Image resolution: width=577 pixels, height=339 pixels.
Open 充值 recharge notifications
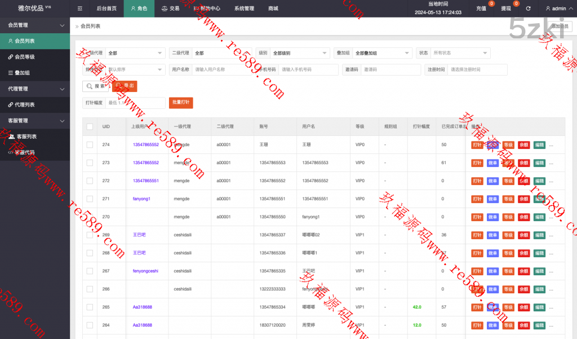click(x=482, y=8)
